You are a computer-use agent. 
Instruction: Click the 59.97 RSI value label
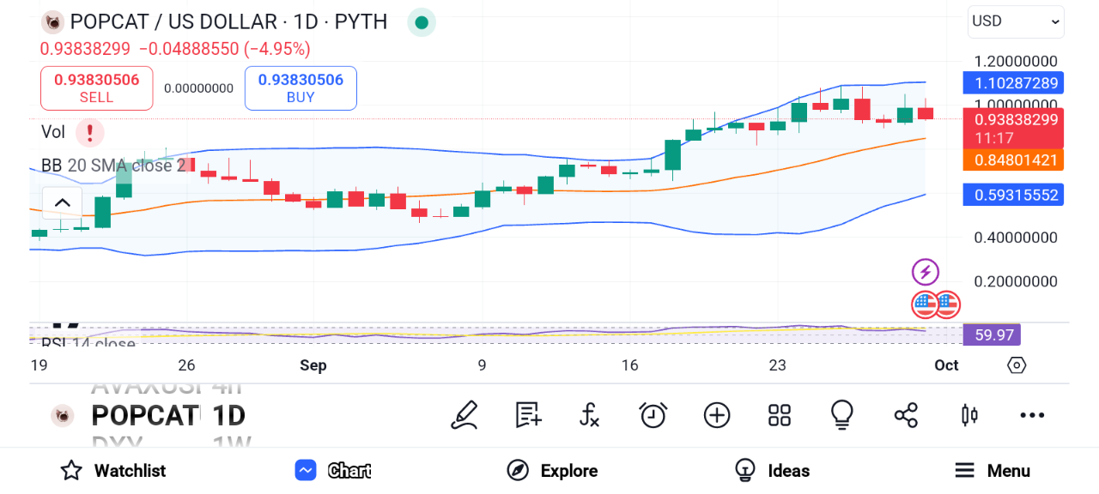point(992,334)
